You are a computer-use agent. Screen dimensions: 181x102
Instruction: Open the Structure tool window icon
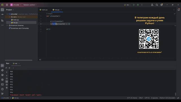(x=2, y=20)
